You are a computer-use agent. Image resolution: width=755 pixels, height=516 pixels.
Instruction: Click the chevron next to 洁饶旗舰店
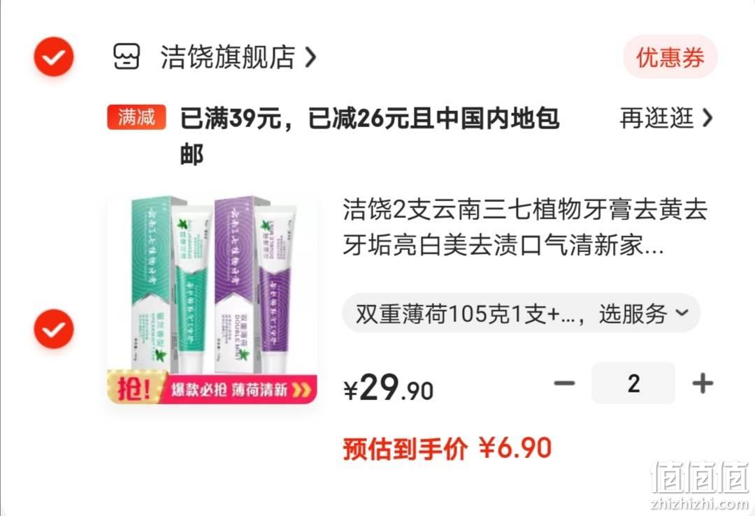coord(310,58)
